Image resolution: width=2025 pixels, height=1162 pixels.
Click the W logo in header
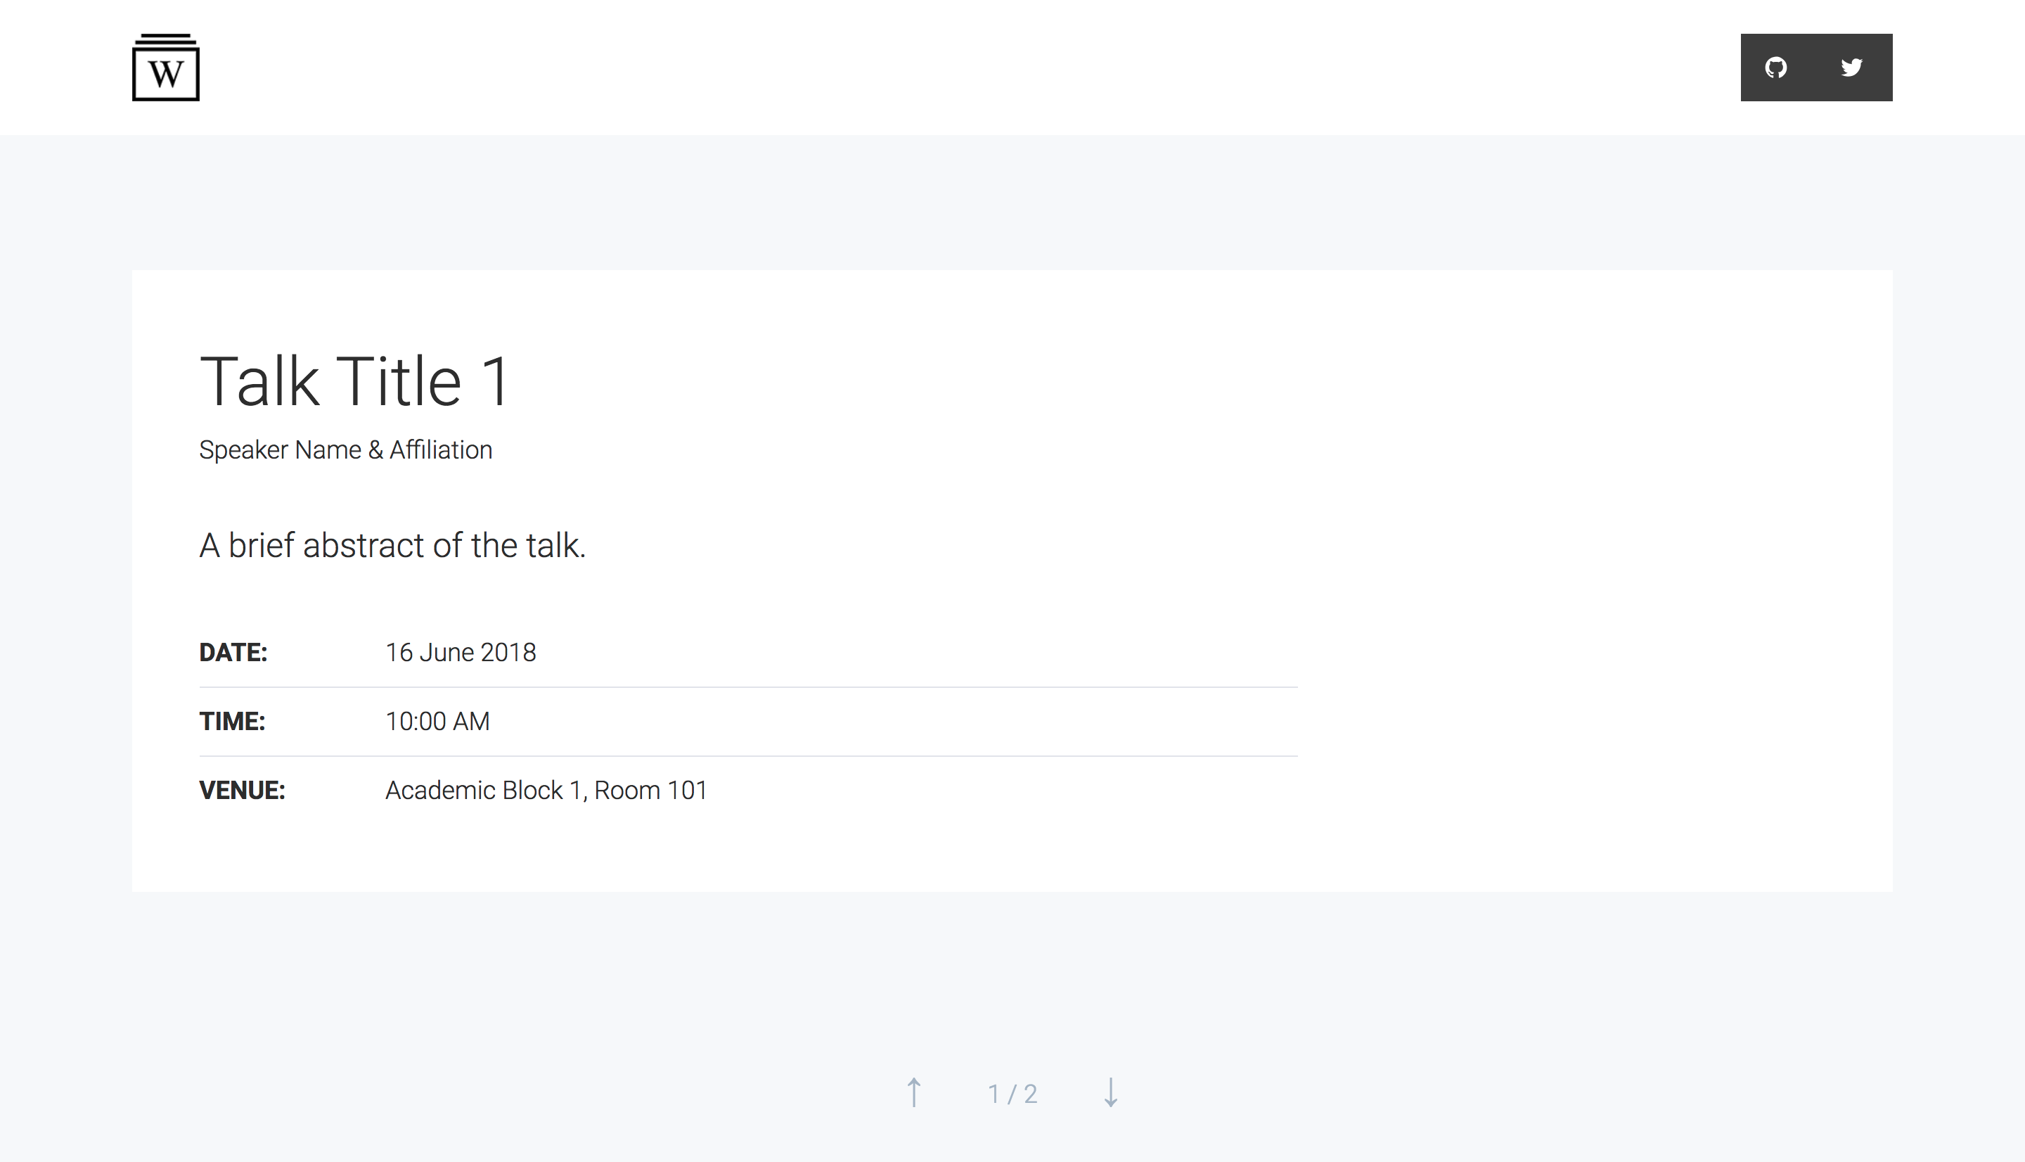pyautogui.click(x=166, y=67)
